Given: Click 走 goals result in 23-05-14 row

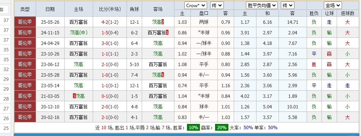Looking at the screenshot, I should click(x=347, y=86).
